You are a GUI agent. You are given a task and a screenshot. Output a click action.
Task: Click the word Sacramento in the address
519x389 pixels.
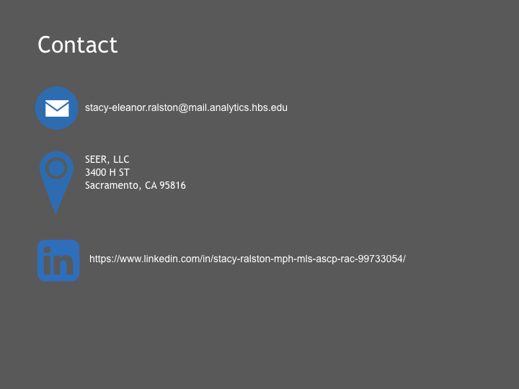(111, 185)
